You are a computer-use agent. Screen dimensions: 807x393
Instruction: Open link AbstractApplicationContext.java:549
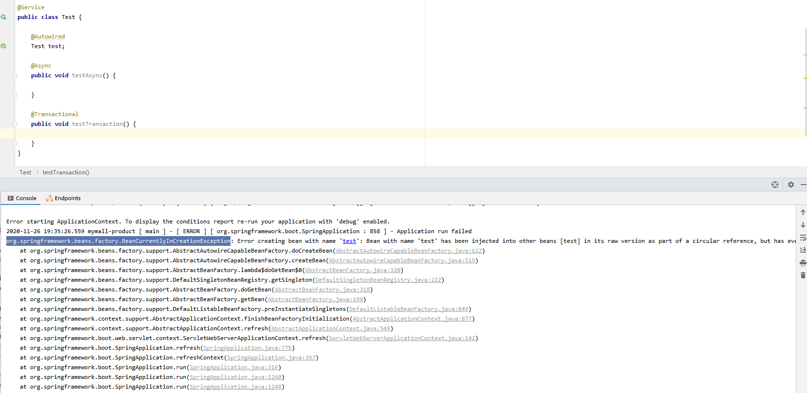pos(331,328)
